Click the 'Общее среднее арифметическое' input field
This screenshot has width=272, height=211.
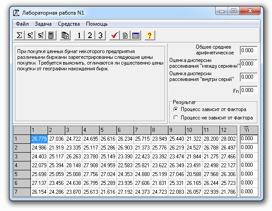pos(249,50)
